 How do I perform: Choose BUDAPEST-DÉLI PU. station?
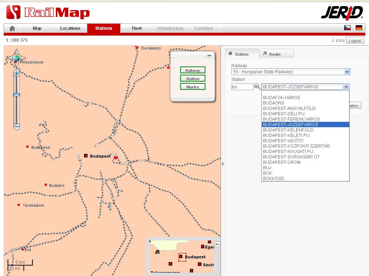(x=305, y=114)
